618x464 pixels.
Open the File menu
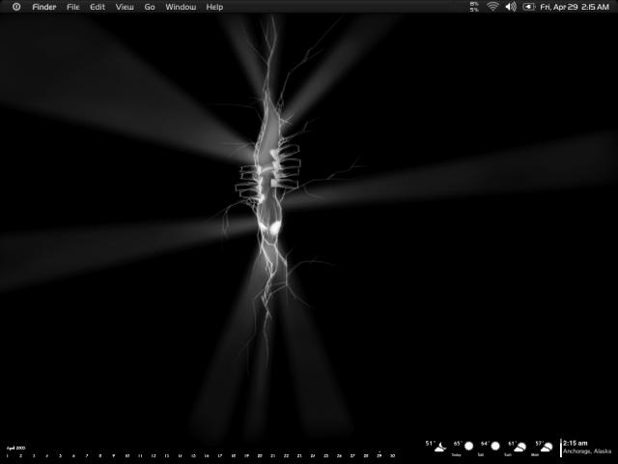73,7
